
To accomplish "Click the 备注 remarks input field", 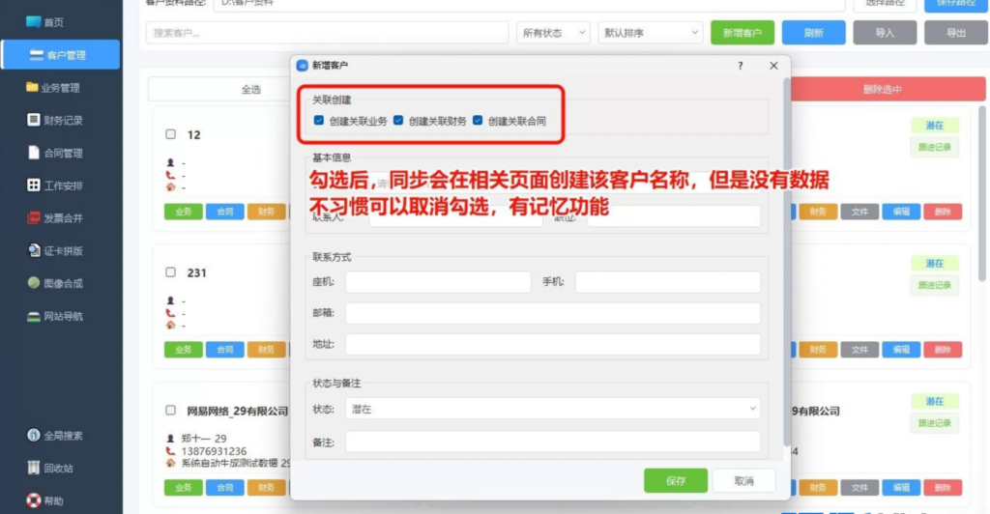I will tap(553, 443).
